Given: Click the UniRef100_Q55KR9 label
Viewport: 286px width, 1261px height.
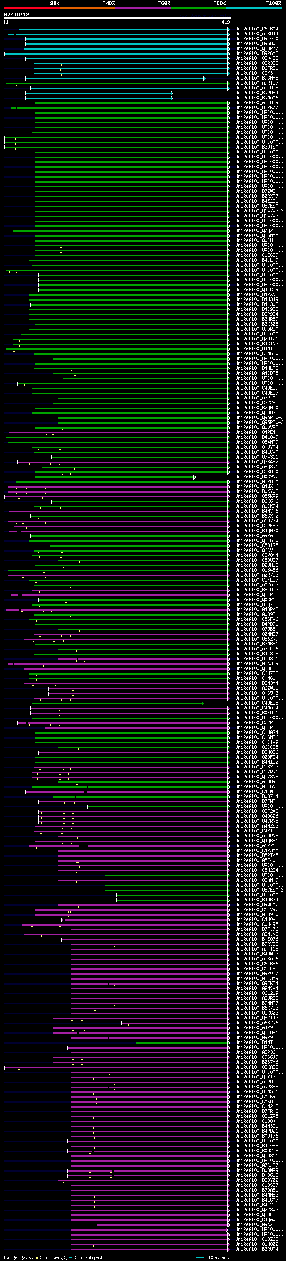Looking at the screenshot, I should 257,497.
